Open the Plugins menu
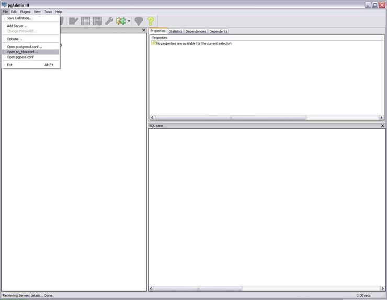 25,11
